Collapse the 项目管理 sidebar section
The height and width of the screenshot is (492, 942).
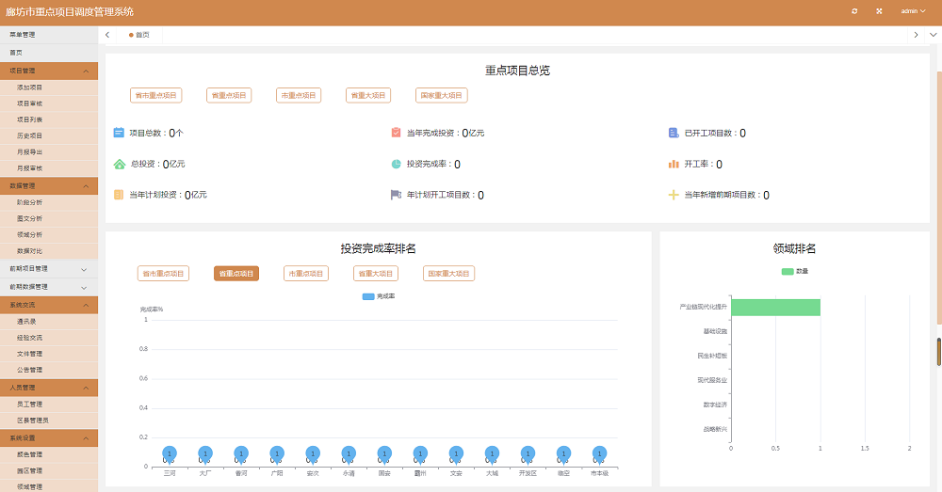49,71
